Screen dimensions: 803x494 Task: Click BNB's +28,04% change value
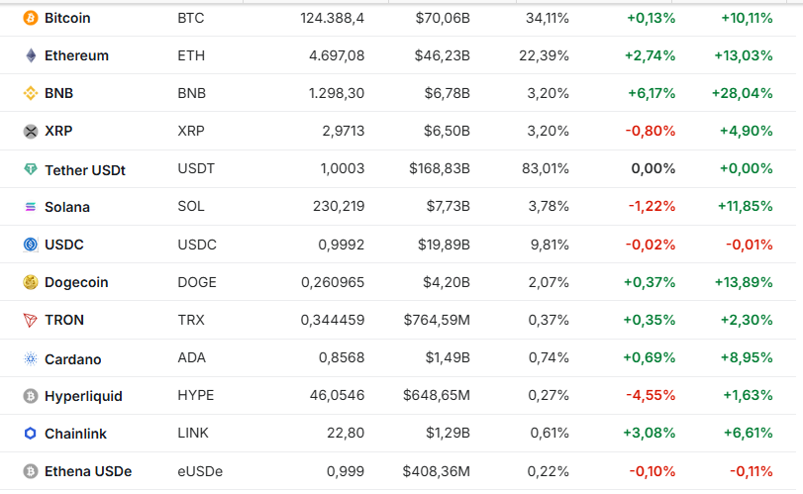[742, 93]
